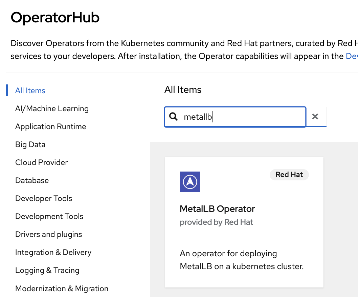Open the partially visible Dev link
Image resolution: width=358 pixels, height=297 pixels.
click(352, 56)
